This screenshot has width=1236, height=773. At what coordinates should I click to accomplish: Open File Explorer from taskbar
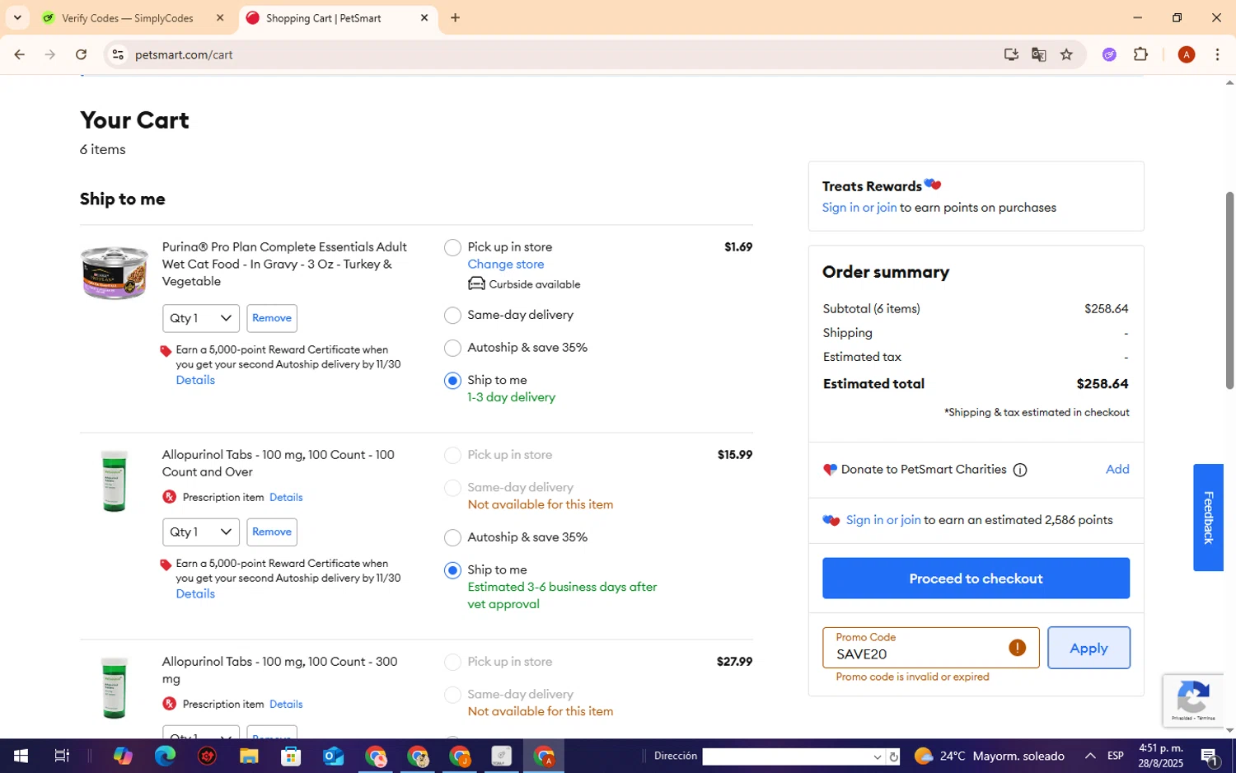249,756
